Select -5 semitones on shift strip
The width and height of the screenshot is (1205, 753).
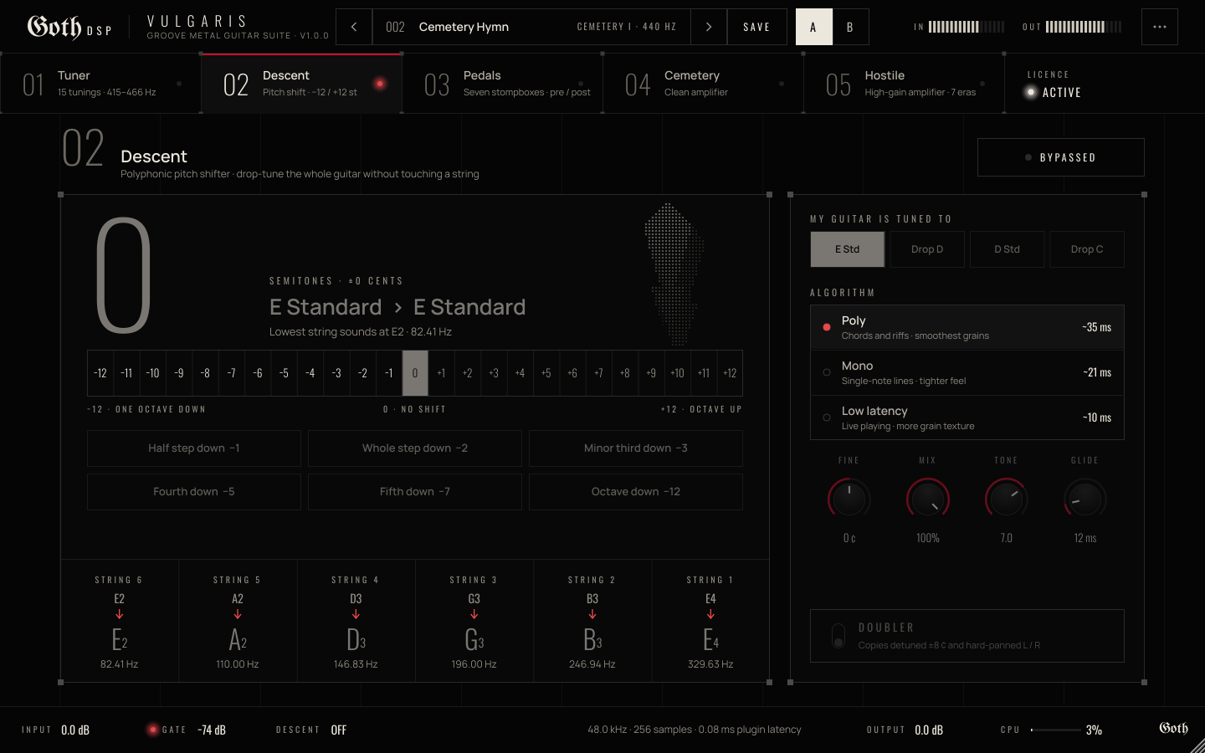[284, 373]
